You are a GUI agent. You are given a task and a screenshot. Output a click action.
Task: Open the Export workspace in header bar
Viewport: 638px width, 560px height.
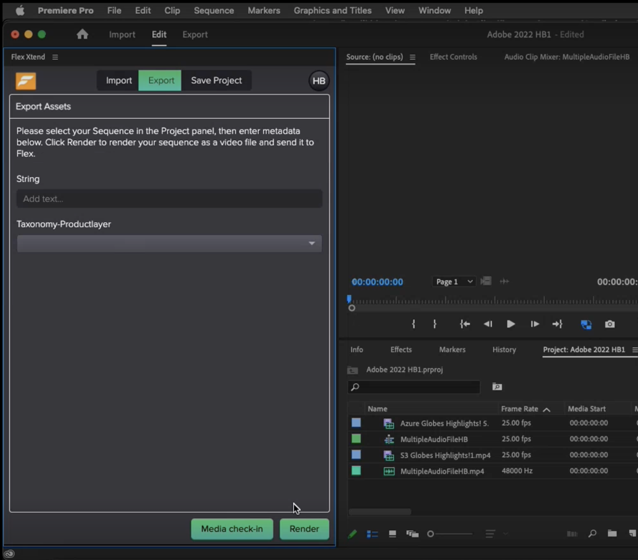[x=195, y=35]
